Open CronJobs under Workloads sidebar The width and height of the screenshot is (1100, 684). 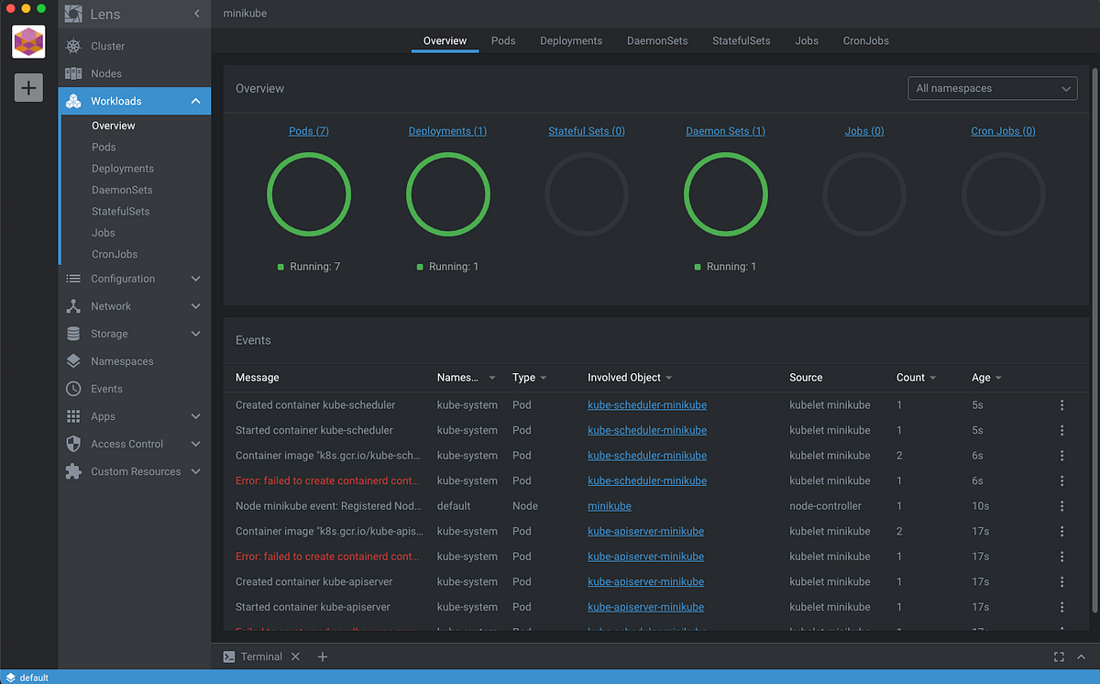coord(115,254)
